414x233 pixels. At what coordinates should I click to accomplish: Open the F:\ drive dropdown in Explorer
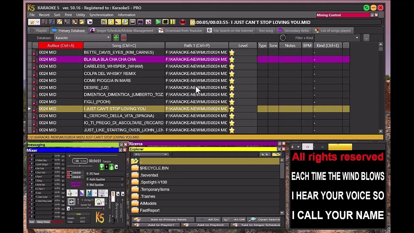(x=151, y=154)
